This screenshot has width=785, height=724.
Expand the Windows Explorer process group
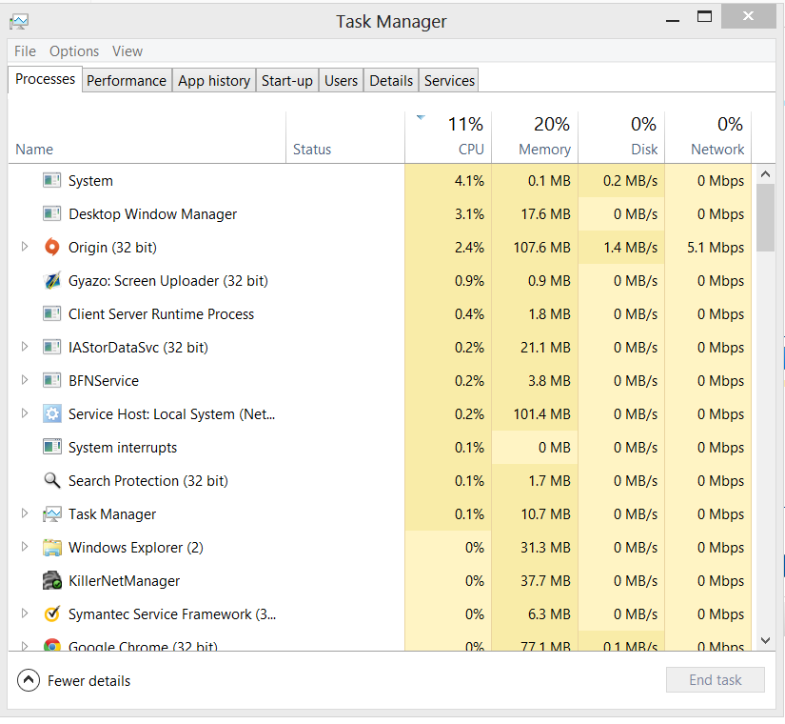click(25, 548)
